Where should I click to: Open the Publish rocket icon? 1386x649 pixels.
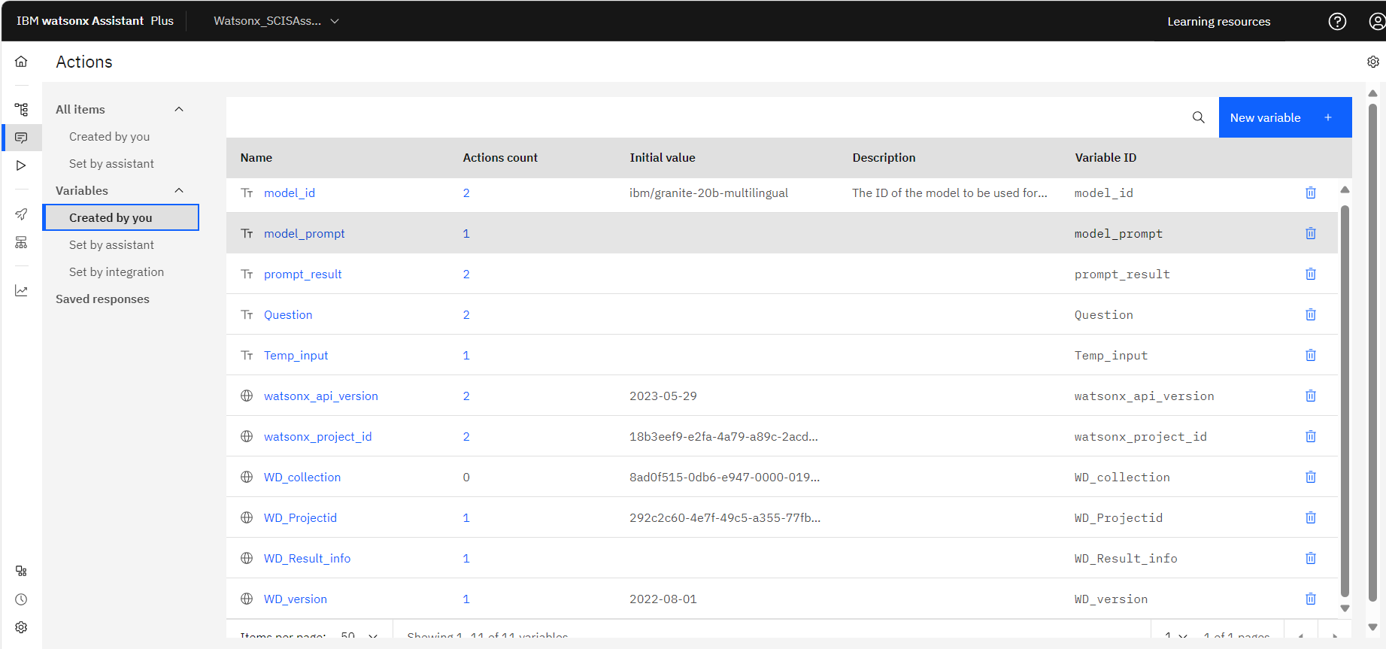click(x=21, y=214)
